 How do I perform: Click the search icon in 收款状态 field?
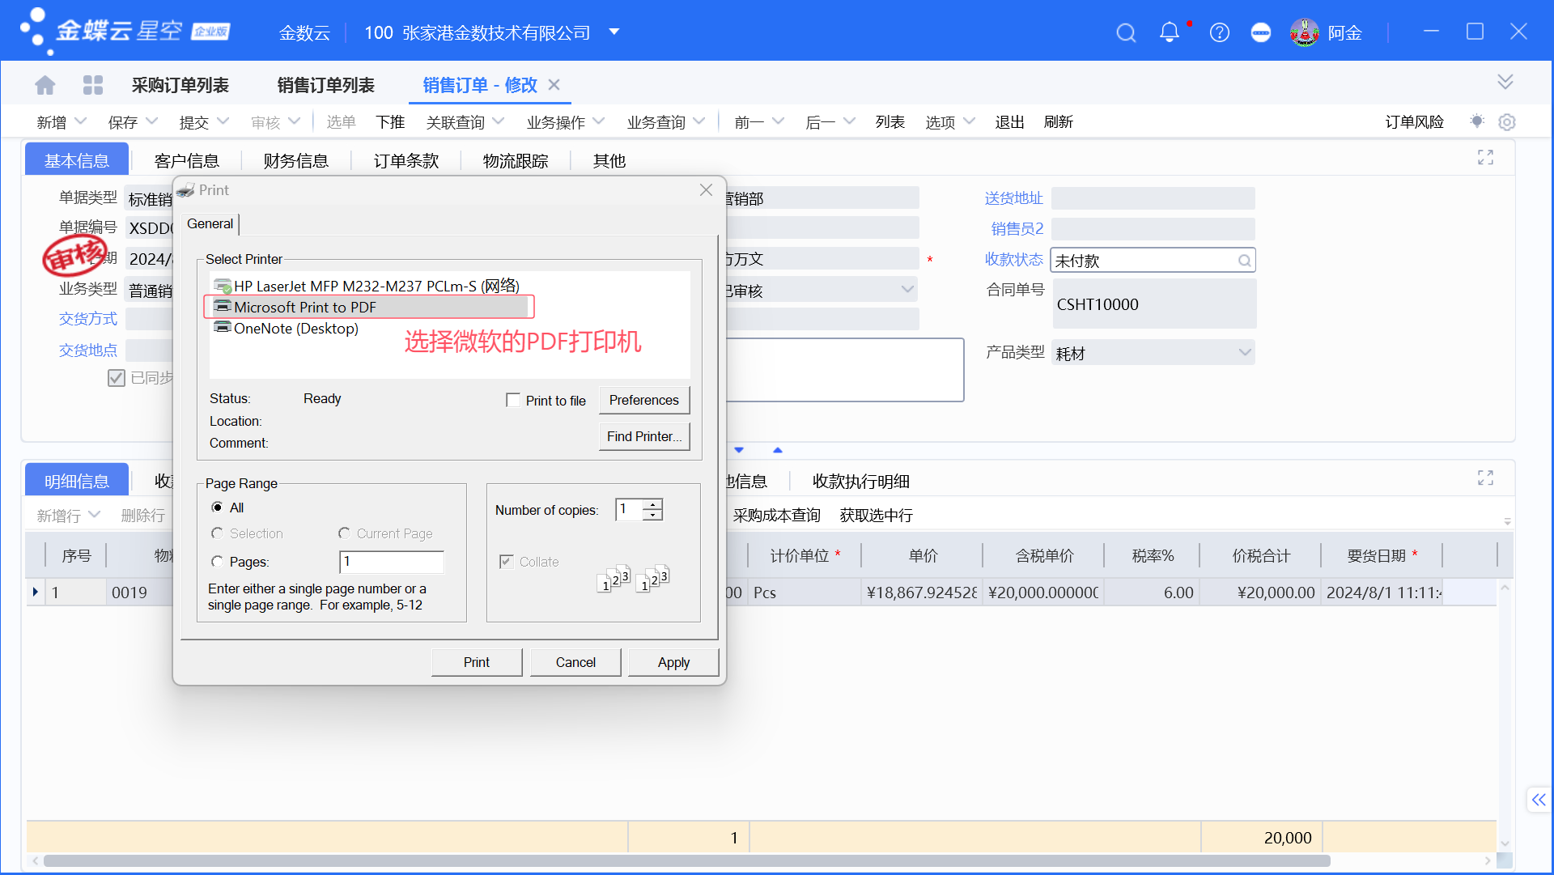tap(1244, 261)
